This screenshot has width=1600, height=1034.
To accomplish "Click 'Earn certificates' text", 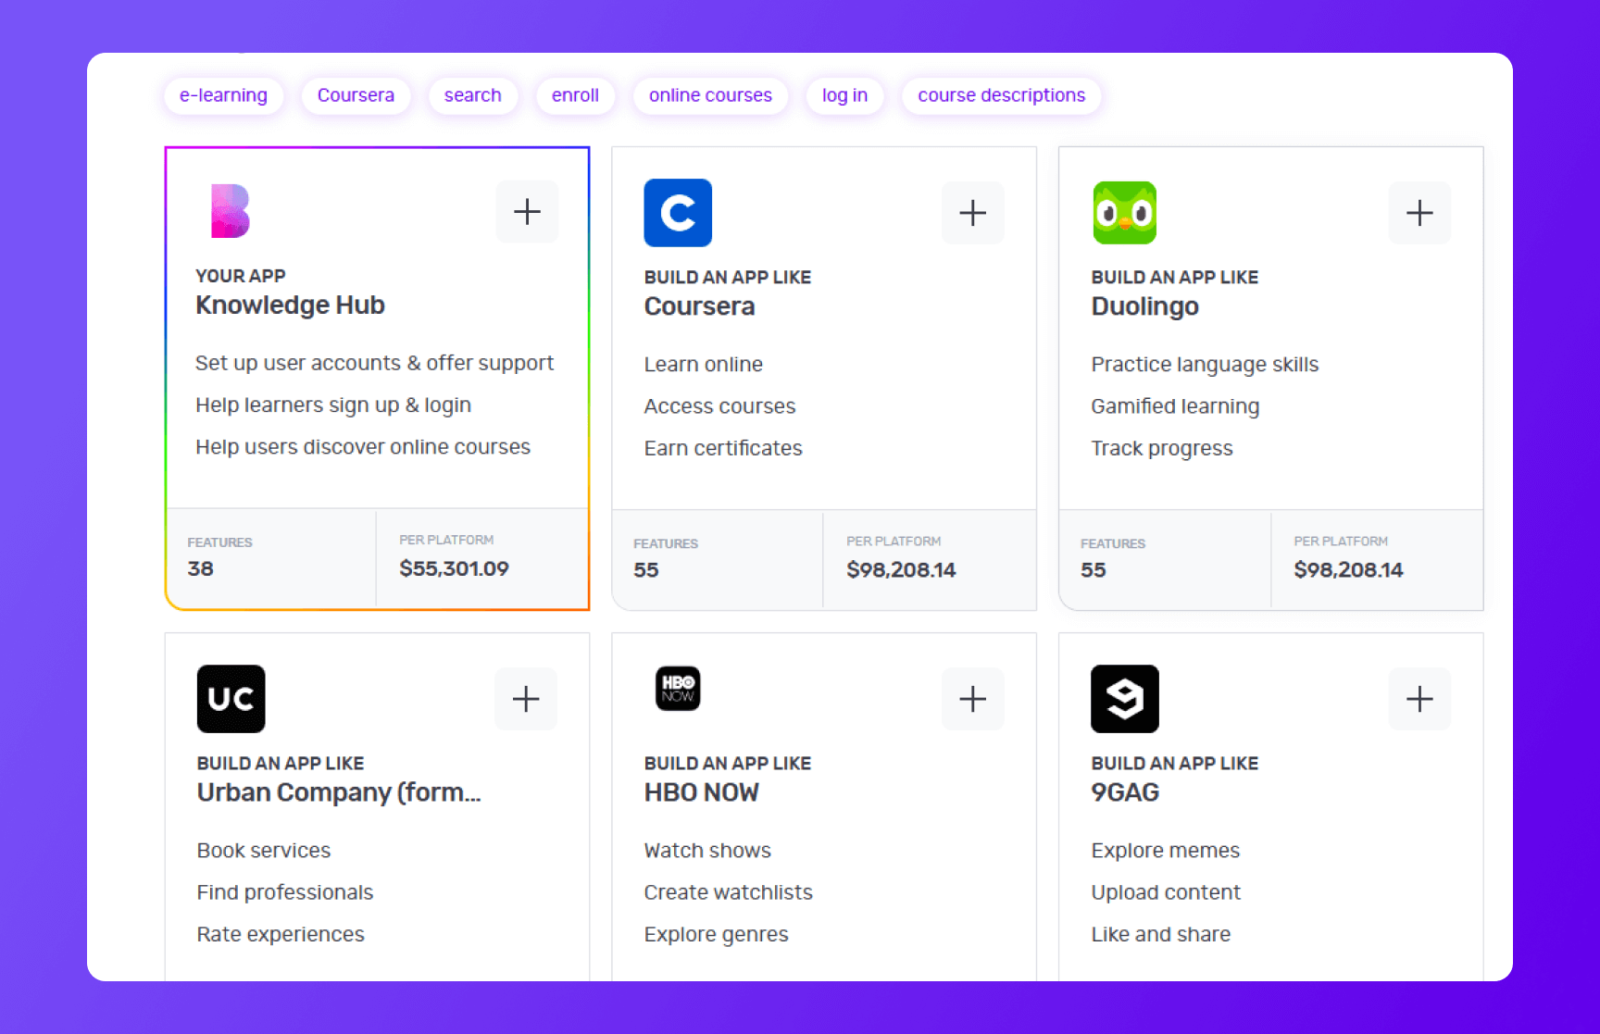I will [x=723, y=448].
